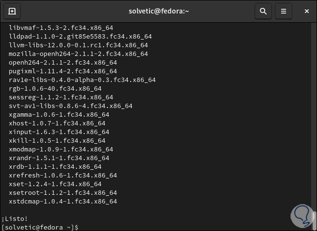Image resolution: width=317 pixels, height=231 pixels.
Task: Click the mozilla-openh264 package line
Action: point(78,54)
